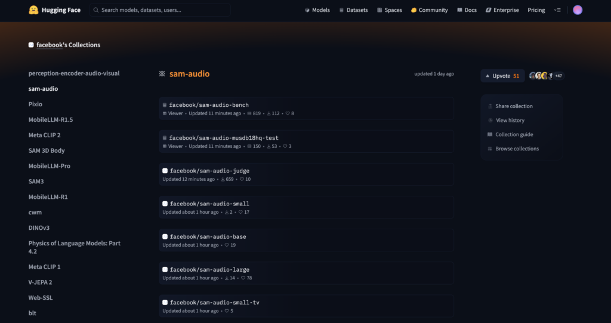This screenshot has height=323, width=611.
Task: Expand the more options menu in navbar
Action: tap(557, 10)
